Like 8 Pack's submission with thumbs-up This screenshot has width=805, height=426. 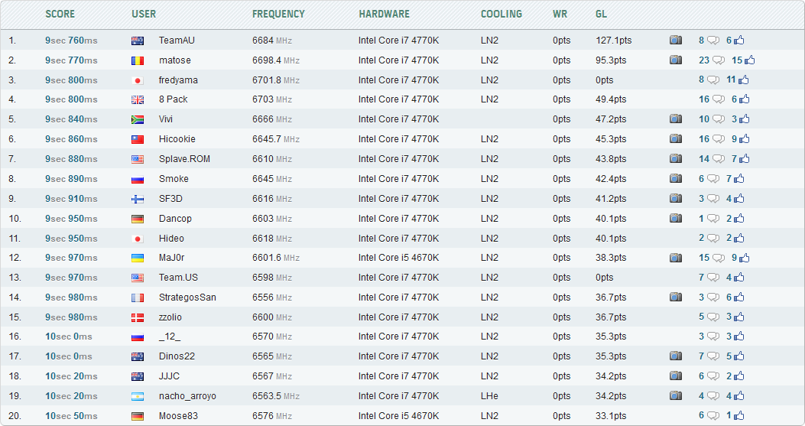click(x=745, y=99)
